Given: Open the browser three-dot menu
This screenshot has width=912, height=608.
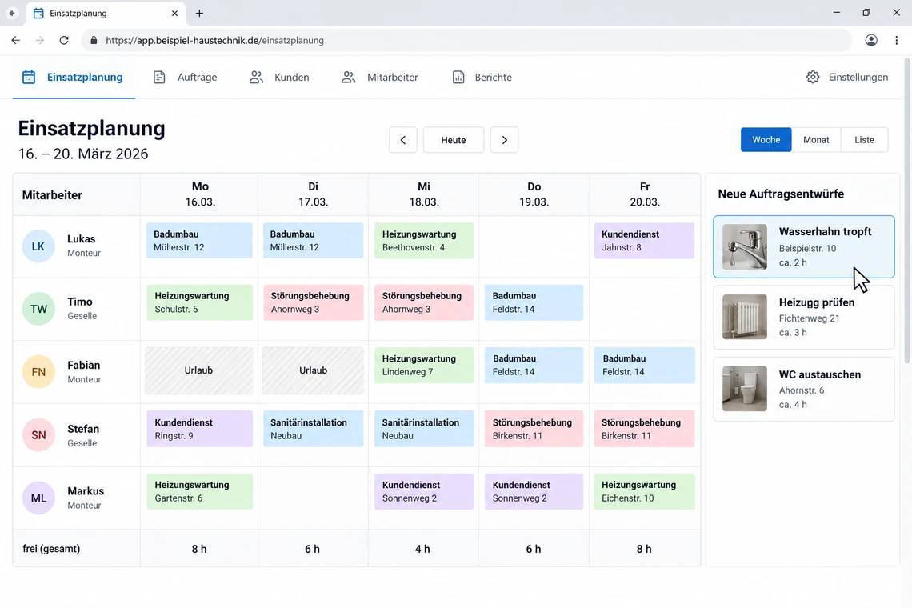Looking at the screenshot, I should pos(896,40).
